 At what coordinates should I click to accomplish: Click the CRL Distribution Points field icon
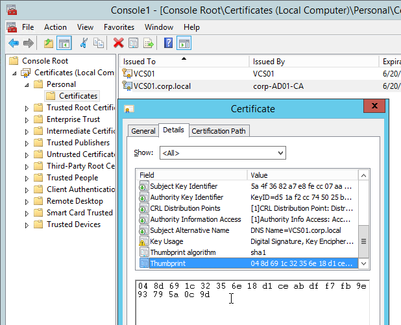coord(144,208)
